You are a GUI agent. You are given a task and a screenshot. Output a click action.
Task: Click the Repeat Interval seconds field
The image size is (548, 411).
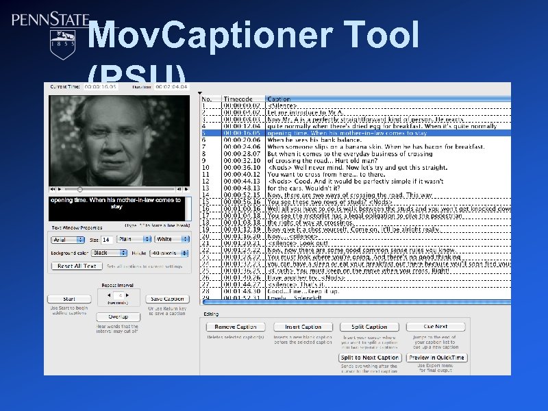coord(118,295)
